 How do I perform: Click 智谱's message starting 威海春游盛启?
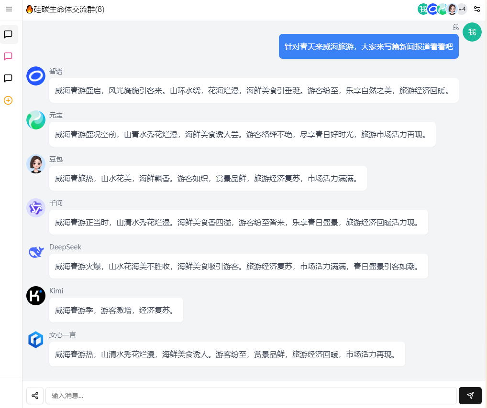click(254, 90)
